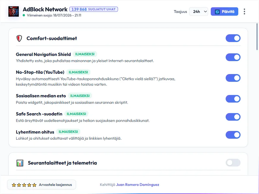Open Juan Romero Domínguez developer link
Screen dimensions: 259x194
coord(138,185)
